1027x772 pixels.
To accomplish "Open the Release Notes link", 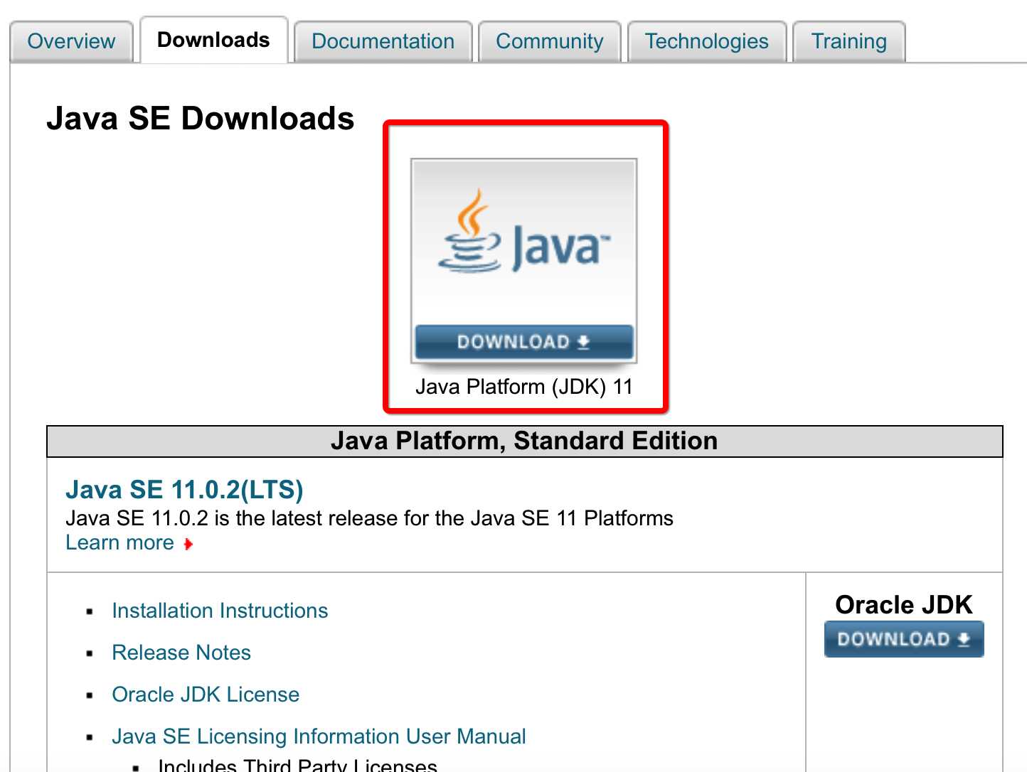I will (181, 653).
